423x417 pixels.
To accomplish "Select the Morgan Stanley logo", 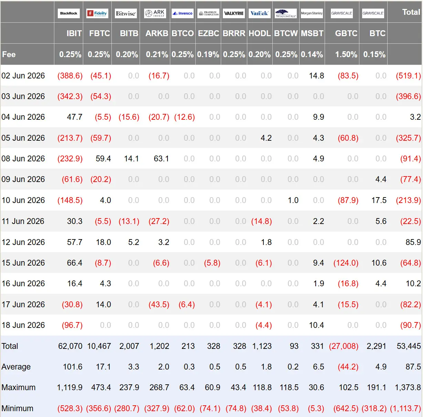I will [x=312, y=13].
